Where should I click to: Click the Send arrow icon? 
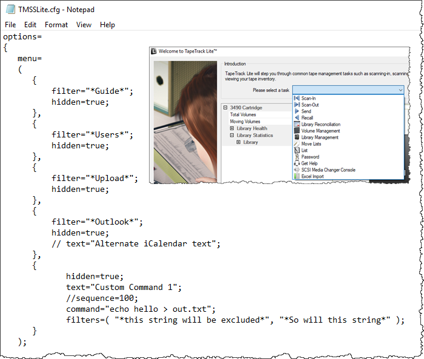[x=297, y=111]
